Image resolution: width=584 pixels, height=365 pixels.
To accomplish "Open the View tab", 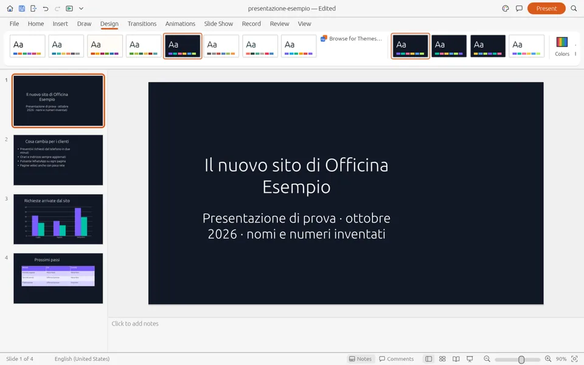I will point(304,24).
